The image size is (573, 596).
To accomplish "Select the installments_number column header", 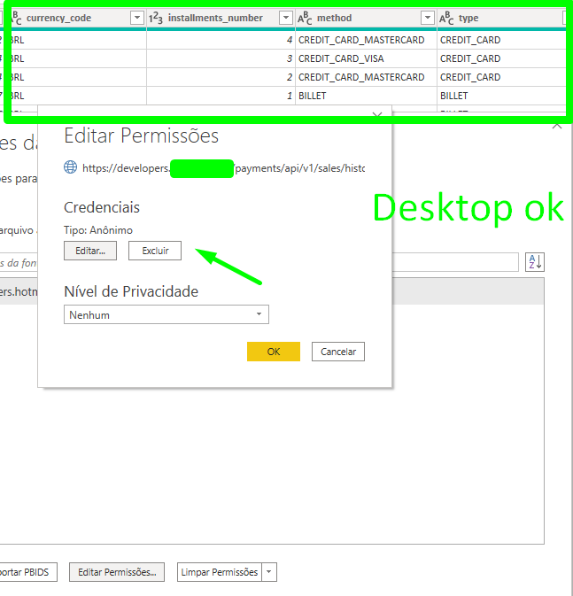I will (221, 18).
